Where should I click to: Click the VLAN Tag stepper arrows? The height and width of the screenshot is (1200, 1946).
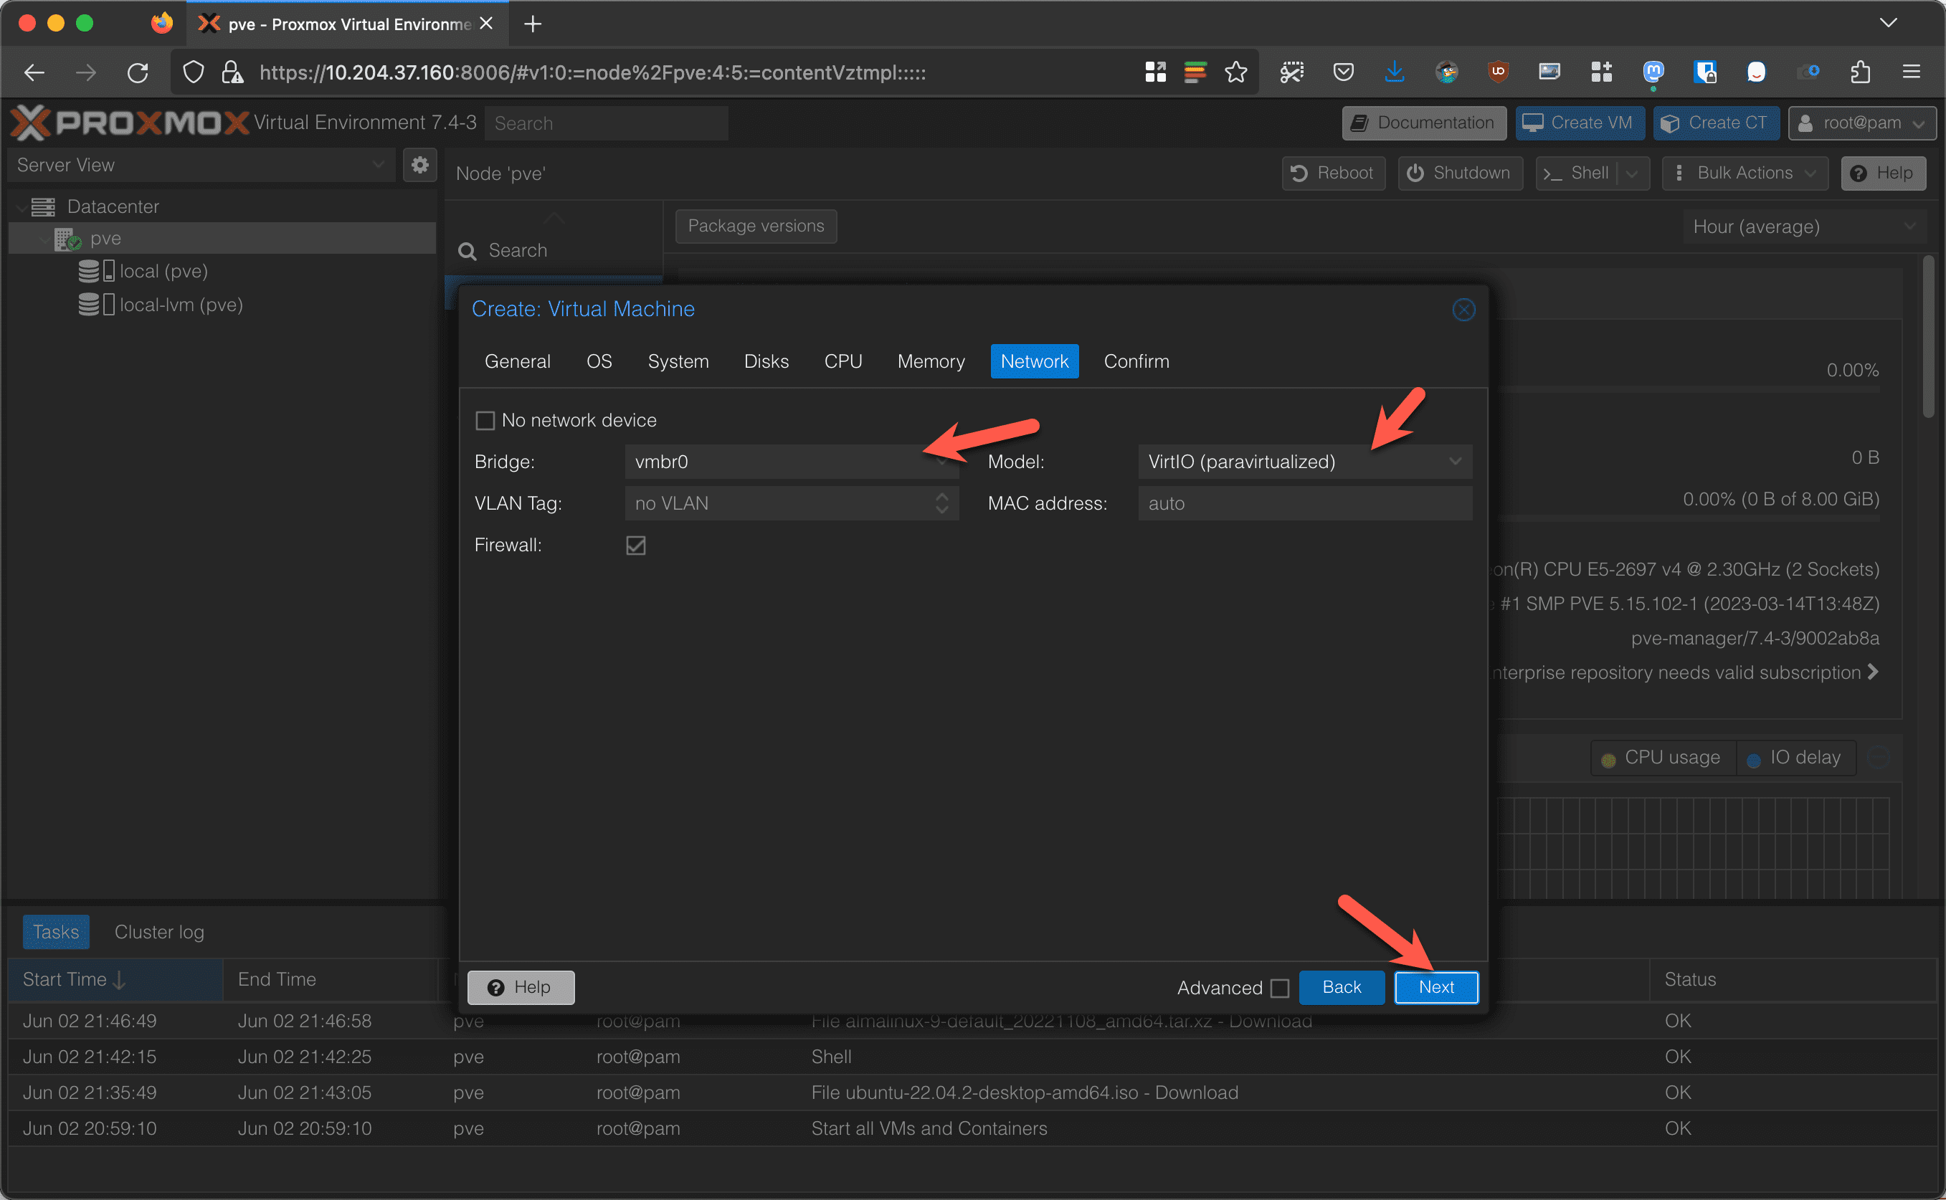tap(942, 503)
